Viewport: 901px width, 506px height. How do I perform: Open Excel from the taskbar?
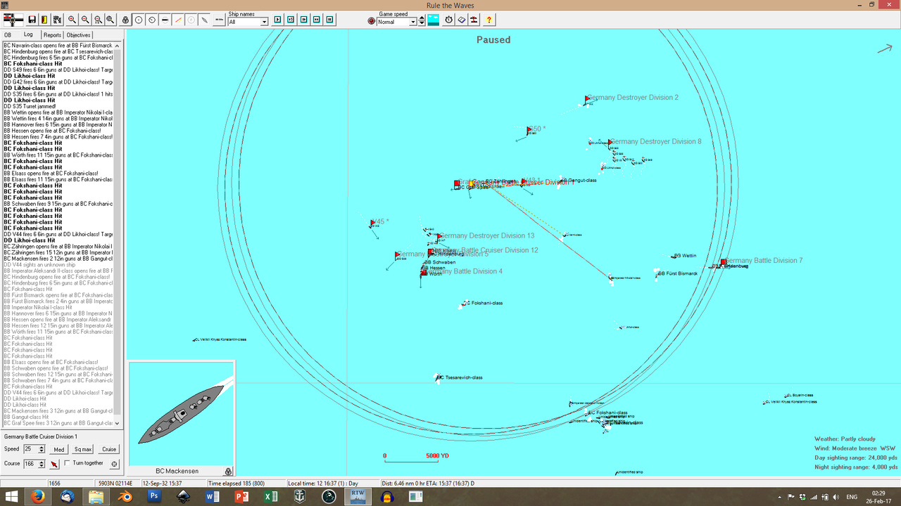pyautogui.click(x=270, y=497)
